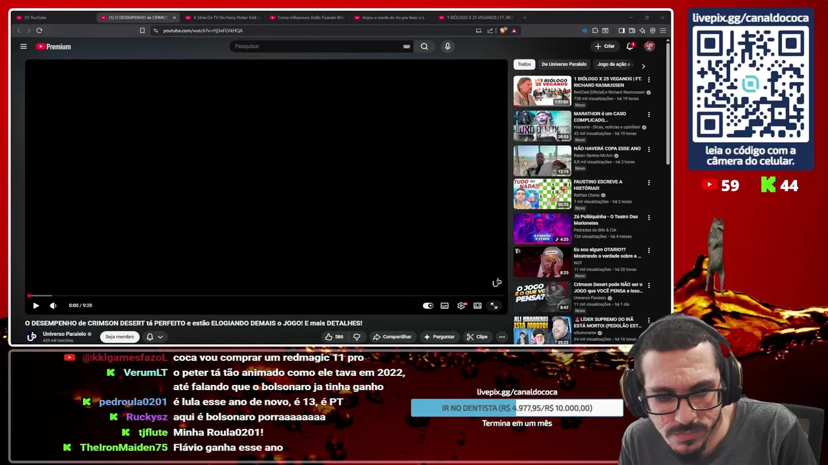Switch to theater mode
Viewport: 828px width, 465px height.
477,305
